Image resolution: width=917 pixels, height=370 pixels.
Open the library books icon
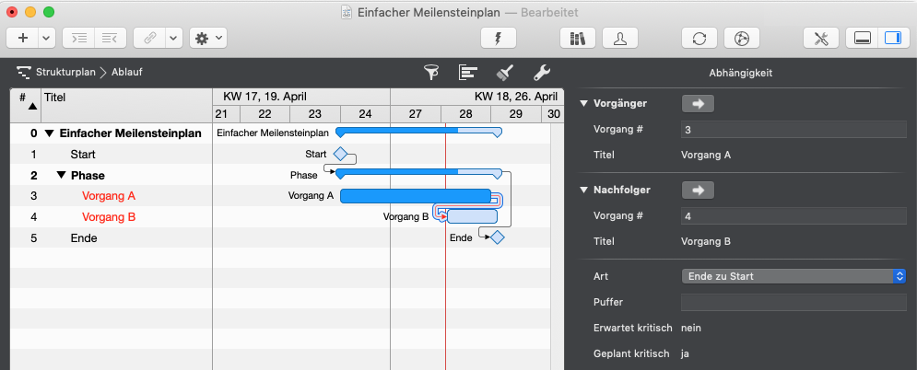click(578, 38)
